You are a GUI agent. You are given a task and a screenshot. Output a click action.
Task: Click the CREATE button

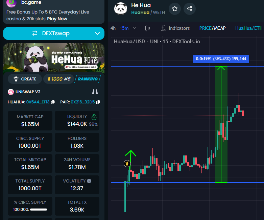pos(25,79)
